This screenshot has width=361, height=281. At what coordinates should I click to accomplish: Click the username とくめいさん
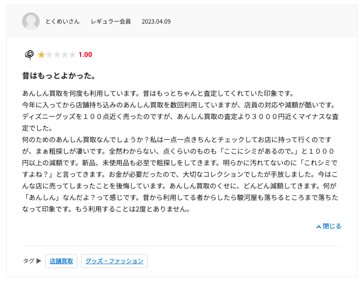tap(63, 22)
